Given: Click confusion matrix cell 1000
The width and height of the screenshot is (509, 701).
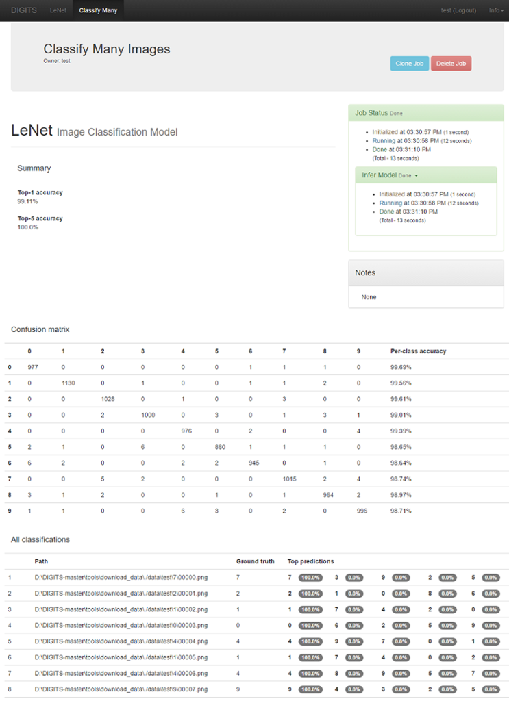Looking at the screenshot, I should pos(148,415).
